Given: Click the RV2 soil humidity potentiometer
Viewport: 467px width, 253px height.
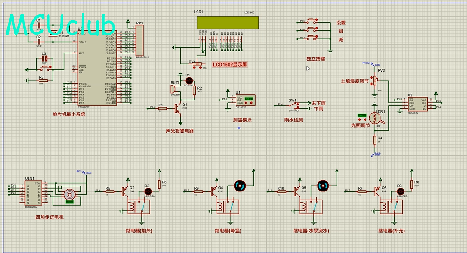Looking at the screenshot, I should point(375,80).
